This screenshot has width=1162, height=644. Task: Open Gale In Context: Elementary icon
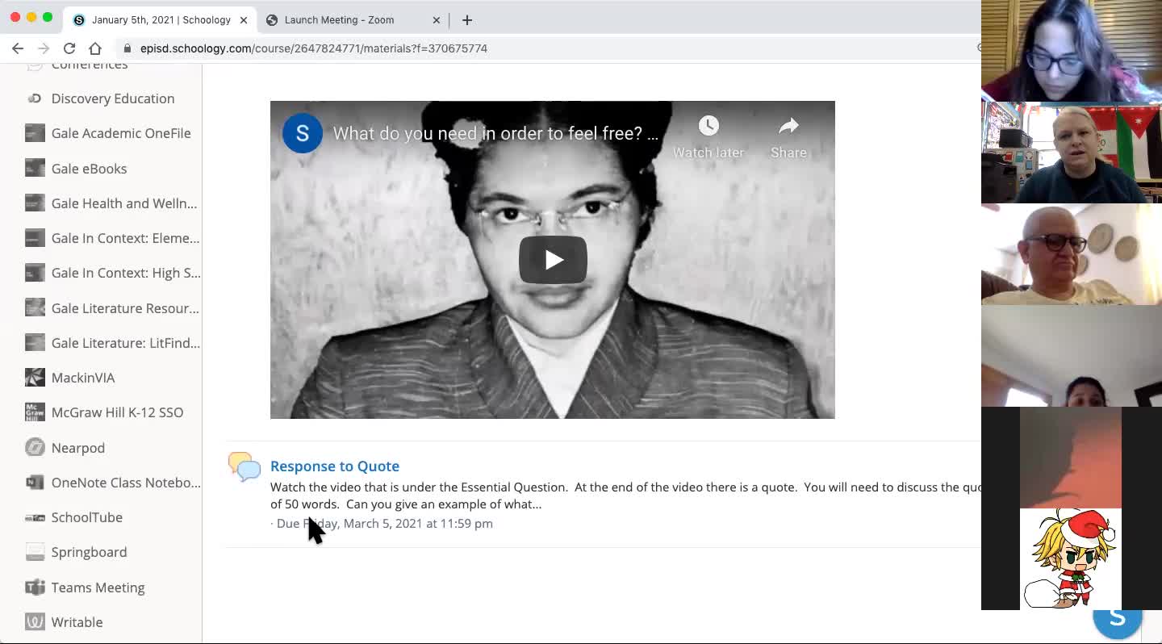point(35,238)
